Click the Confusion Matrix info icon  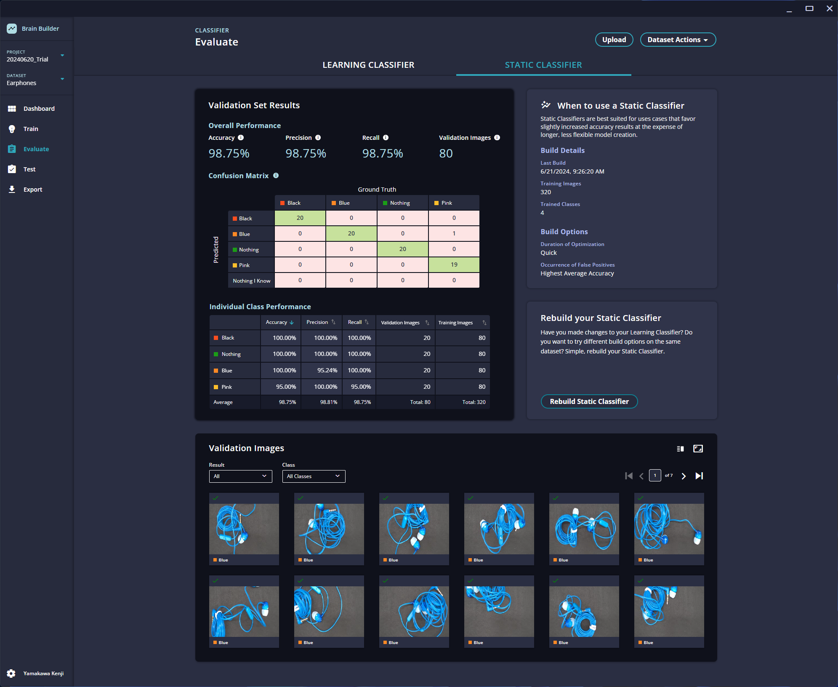[x=276, y=176]
